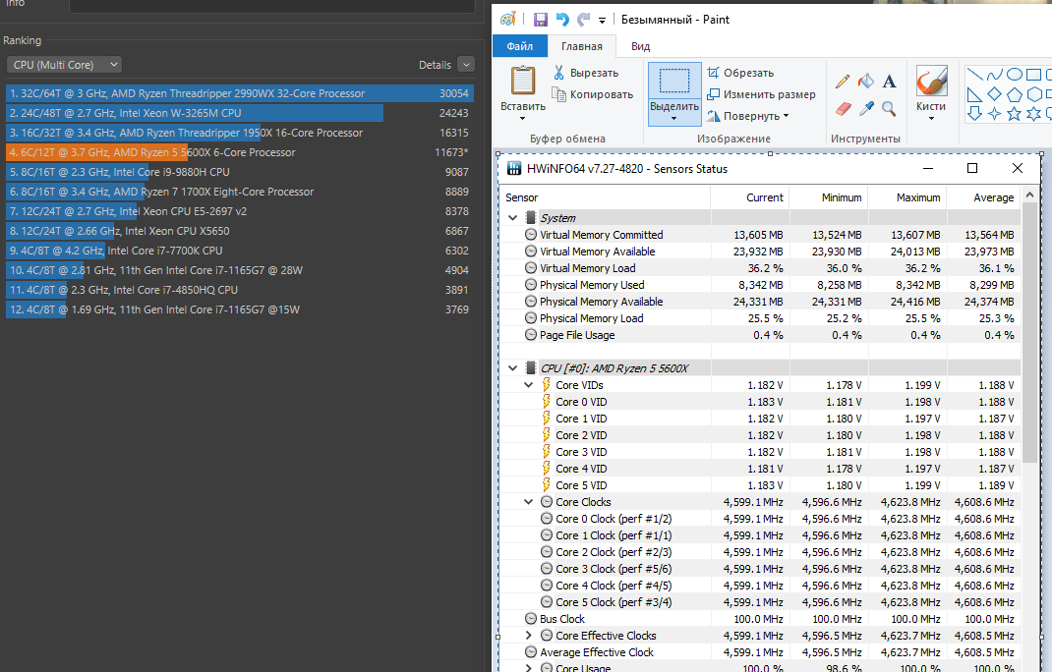Click the Вставить clipboard icon

(523, 81)
